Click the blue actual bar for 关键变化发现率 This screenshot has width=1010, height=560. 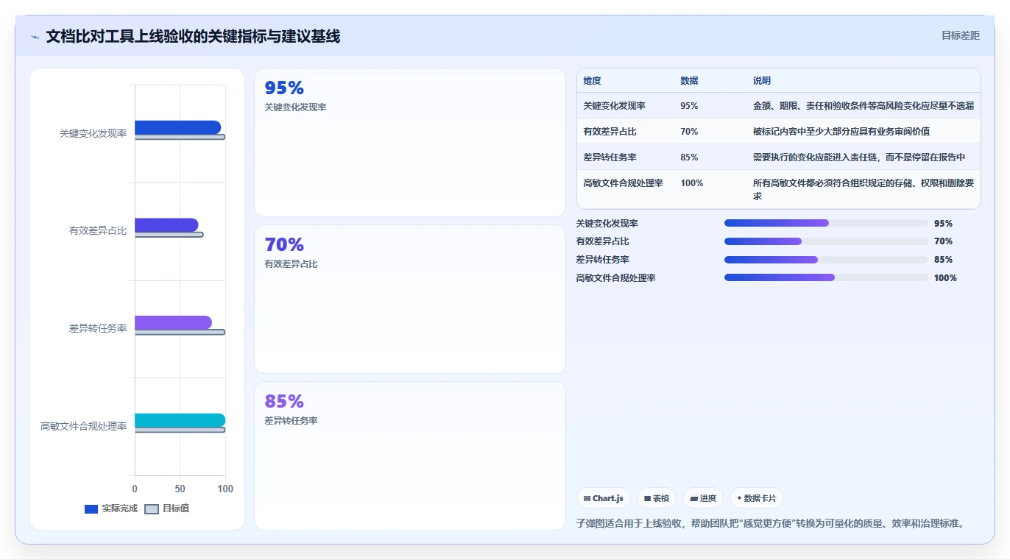177,127
